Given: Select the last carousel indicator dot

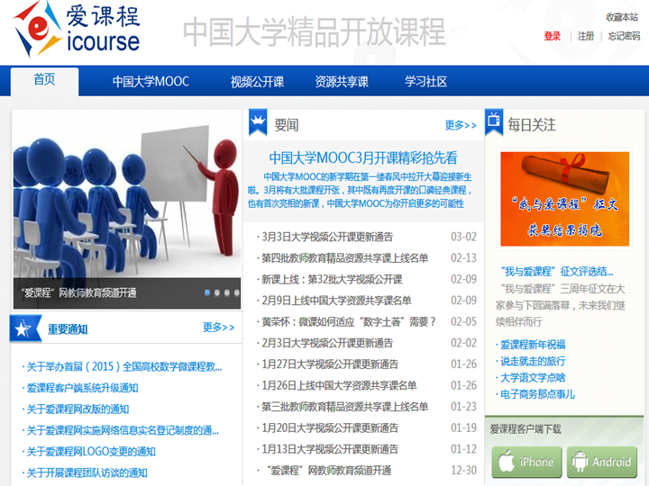Looking at the screenshot, I should [x=237, y=292].
